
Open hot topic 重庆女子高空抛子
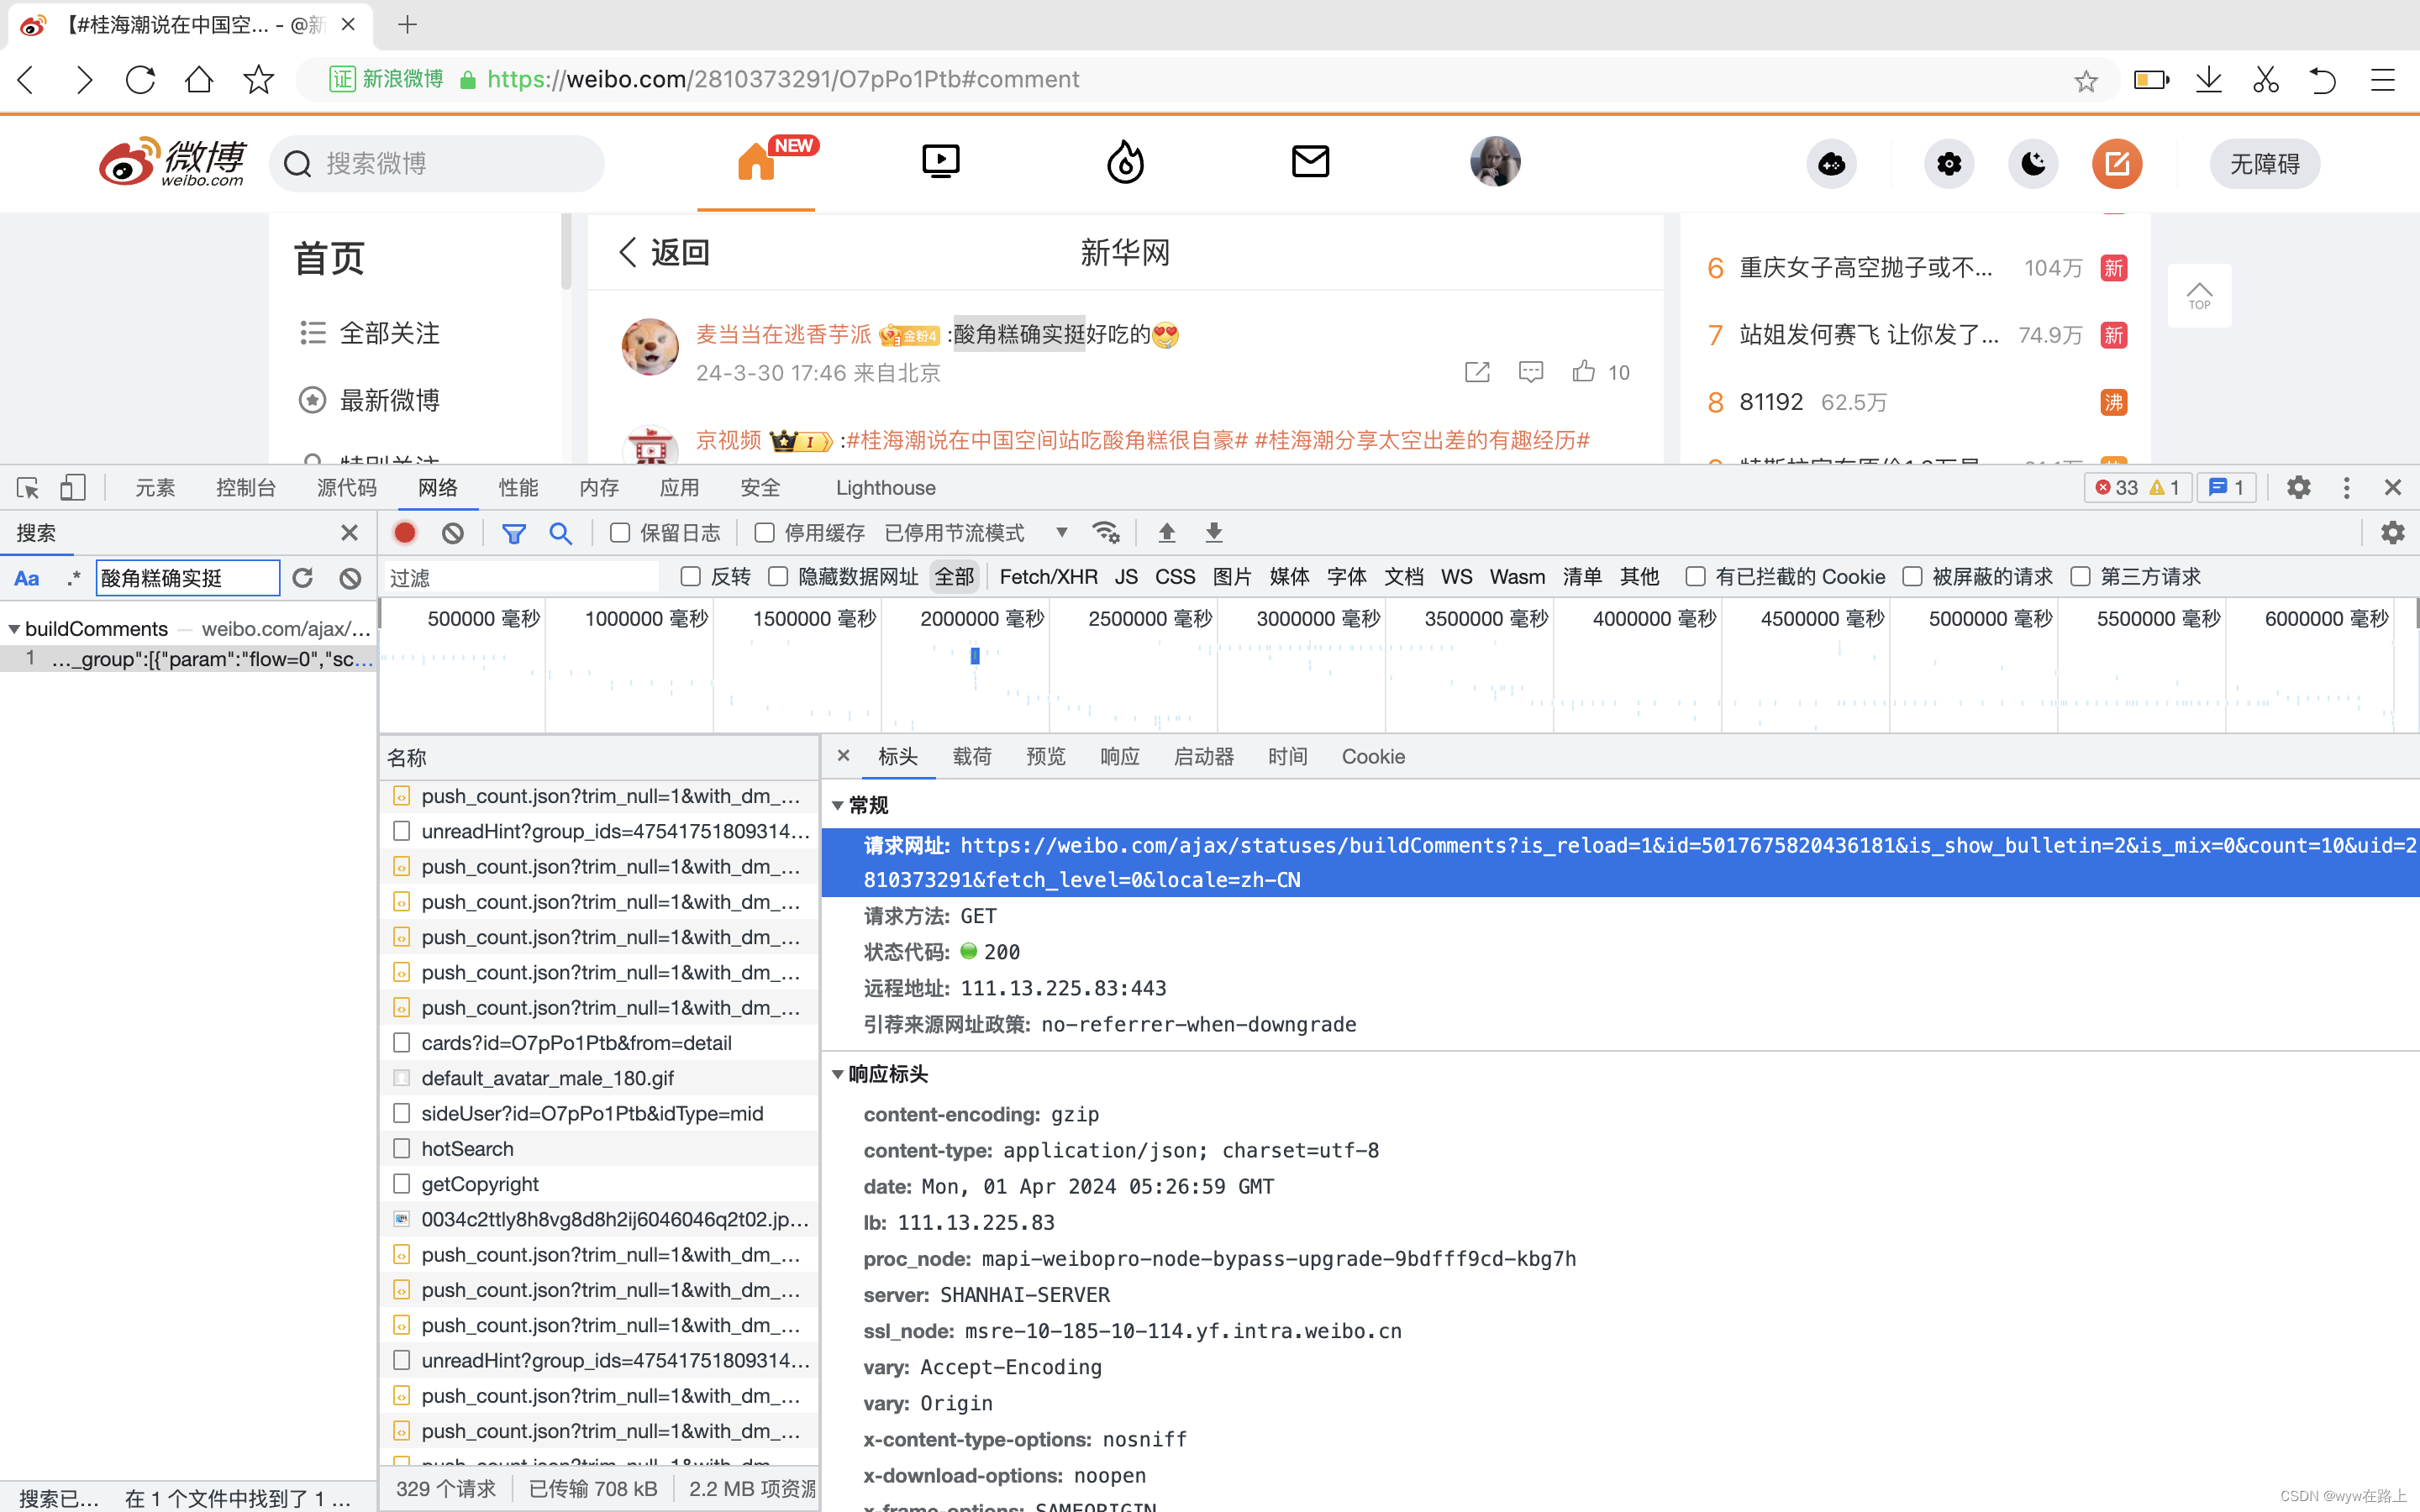click(1865, 268)
